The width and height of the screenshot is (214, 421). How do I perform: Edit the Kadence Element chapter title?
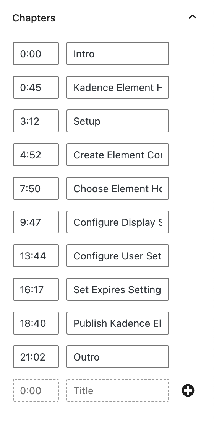118,87
